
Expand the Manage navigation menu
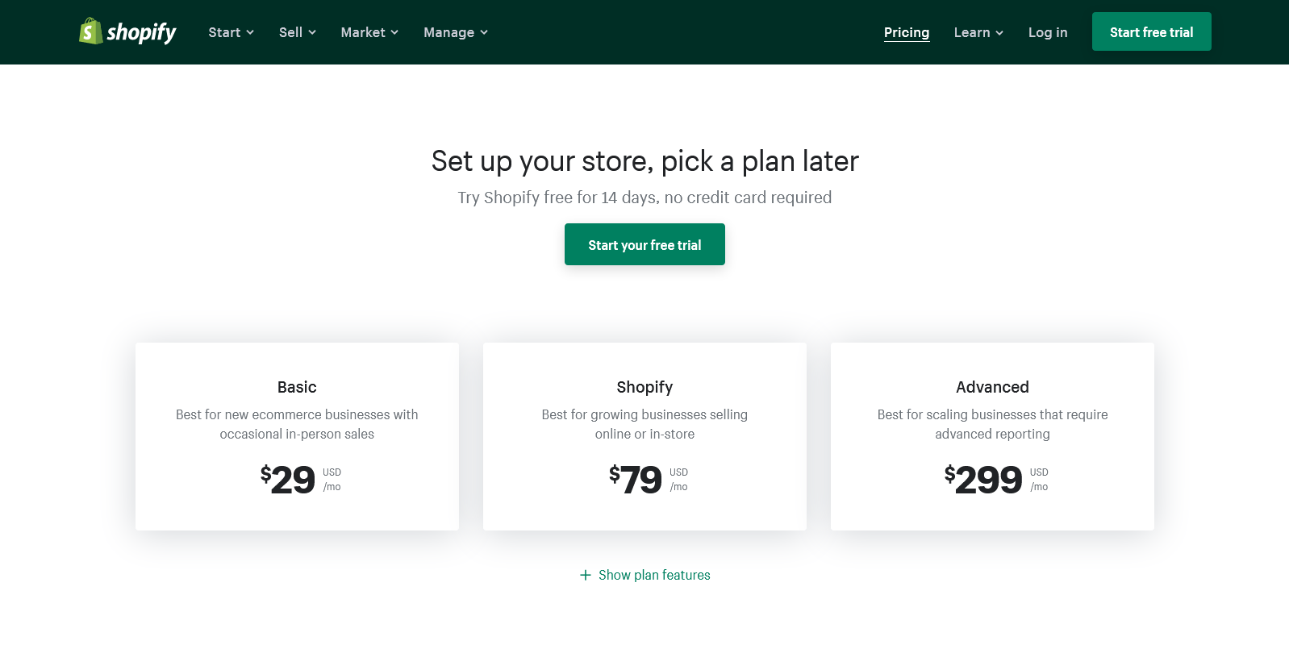pos(456,32)
